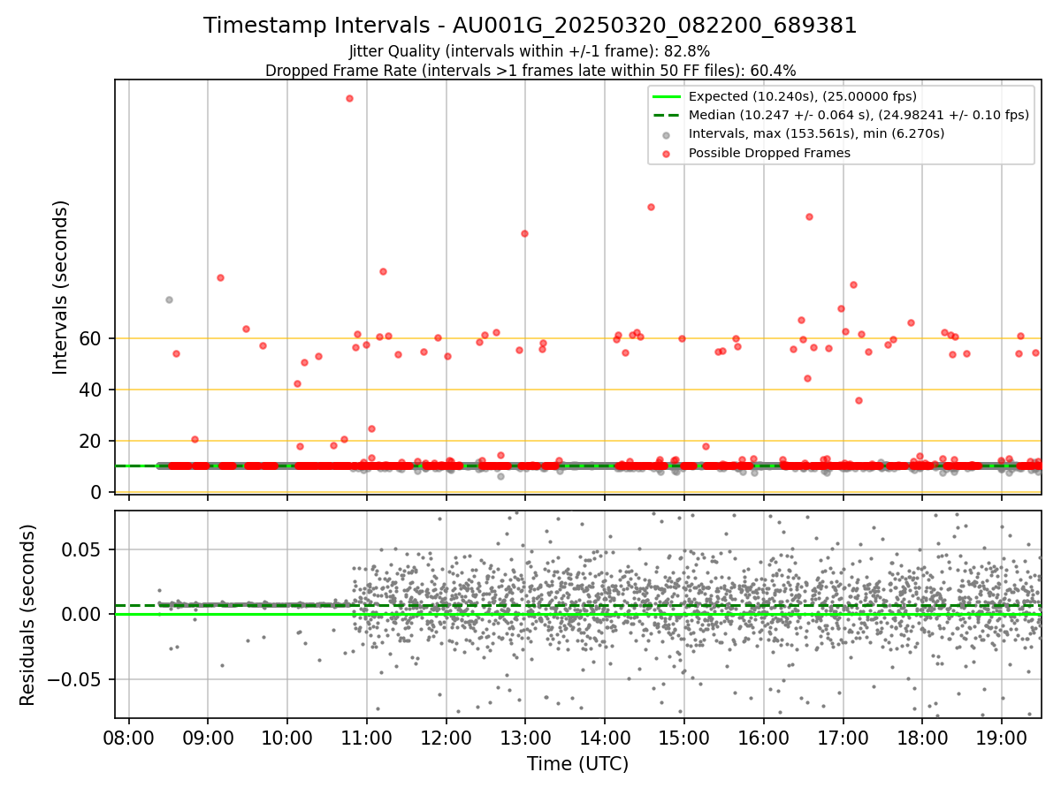Click the plot title 'Timestamp Intervals - AU001G_20250320_082200_689381'
This screenshot has height=795, width=1061.
coord(530,26)
